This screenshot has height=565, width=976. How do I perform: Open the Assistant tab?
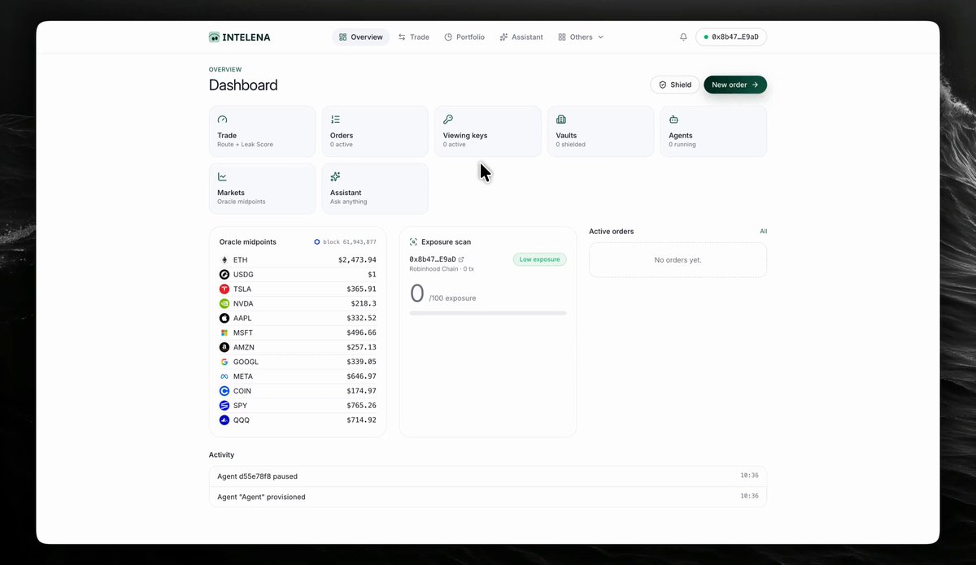click(x=521, y=37)
